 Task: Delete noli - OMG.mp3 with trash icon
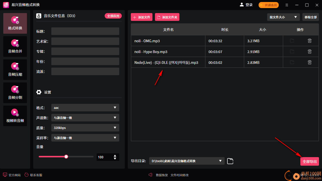point(310,41)
